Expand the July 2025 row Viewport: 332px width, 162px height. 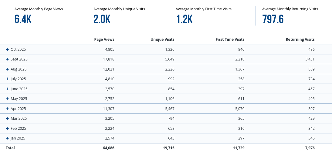(7, 79)
